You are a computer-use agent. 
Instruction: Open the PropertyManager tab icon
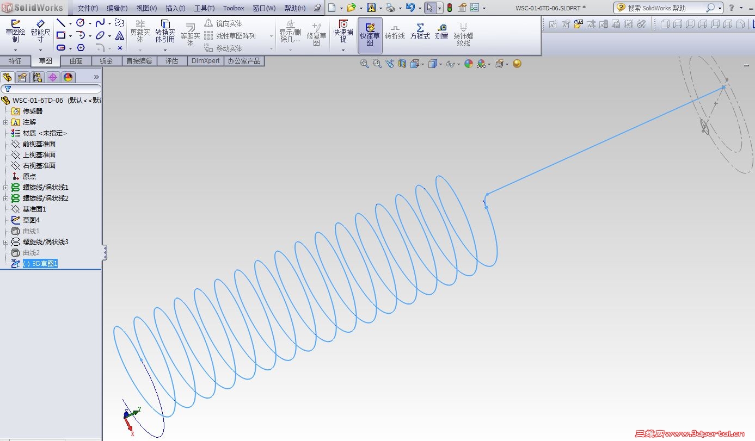[x=22, y=77]
